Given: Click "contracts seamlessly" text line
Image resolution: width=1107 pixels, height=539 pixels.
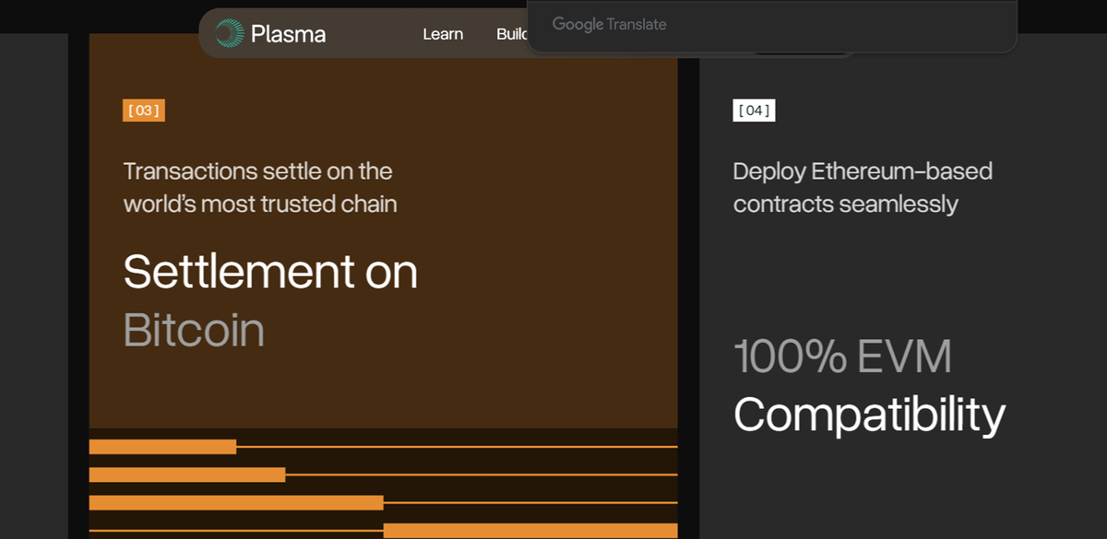Looking at the screenshot, I should coord(846,204).
